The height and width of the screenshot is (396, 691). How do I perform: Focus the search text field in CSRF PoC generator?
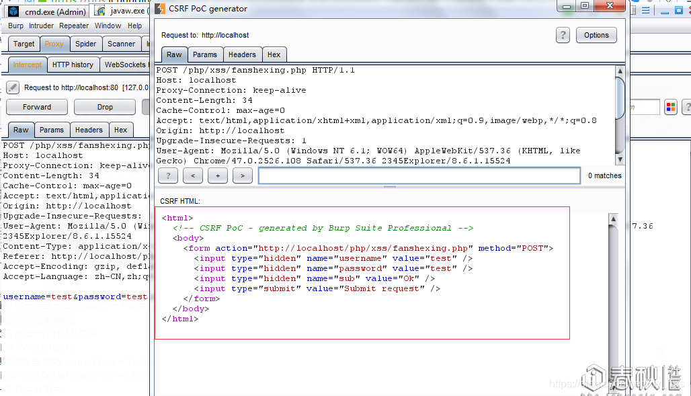(x=419, y=175)
